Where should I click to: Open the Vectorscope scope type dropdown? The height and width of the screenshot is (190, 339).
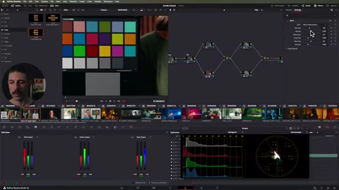point(297,132)
